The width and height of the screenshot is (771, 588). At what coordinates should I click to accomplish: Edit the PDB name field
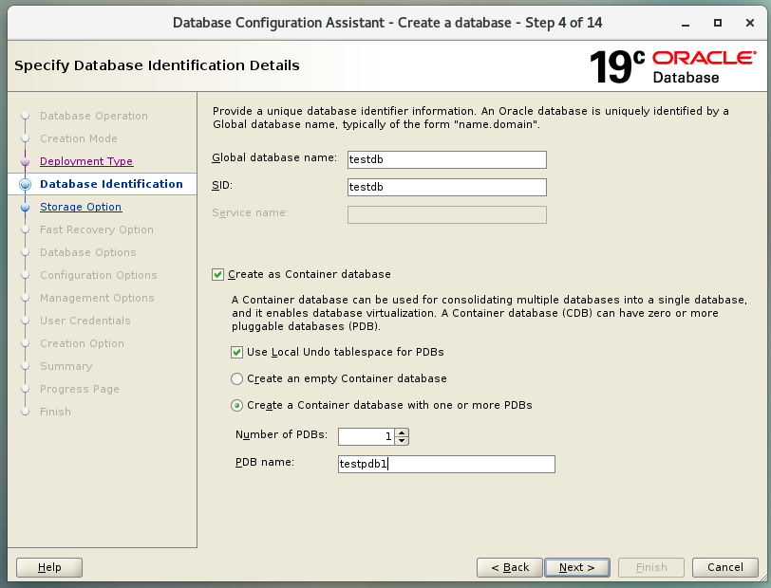(446, 465)
